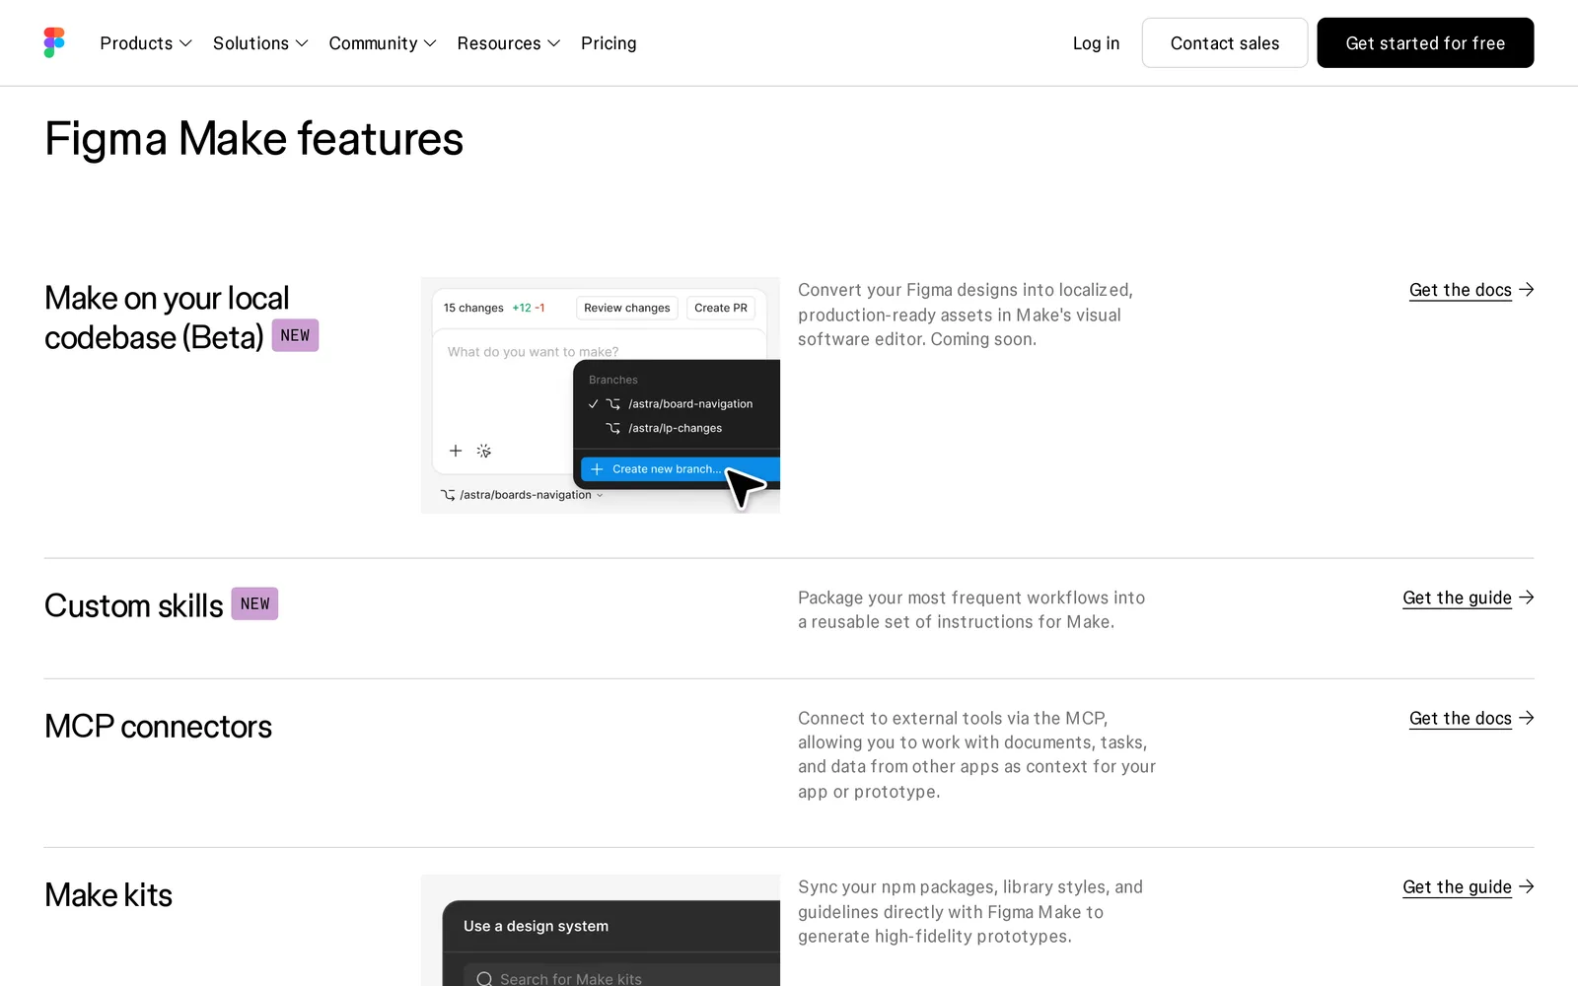
Task: Click branch icon next to /astra/lp-changes
Action: click(613, 428)
